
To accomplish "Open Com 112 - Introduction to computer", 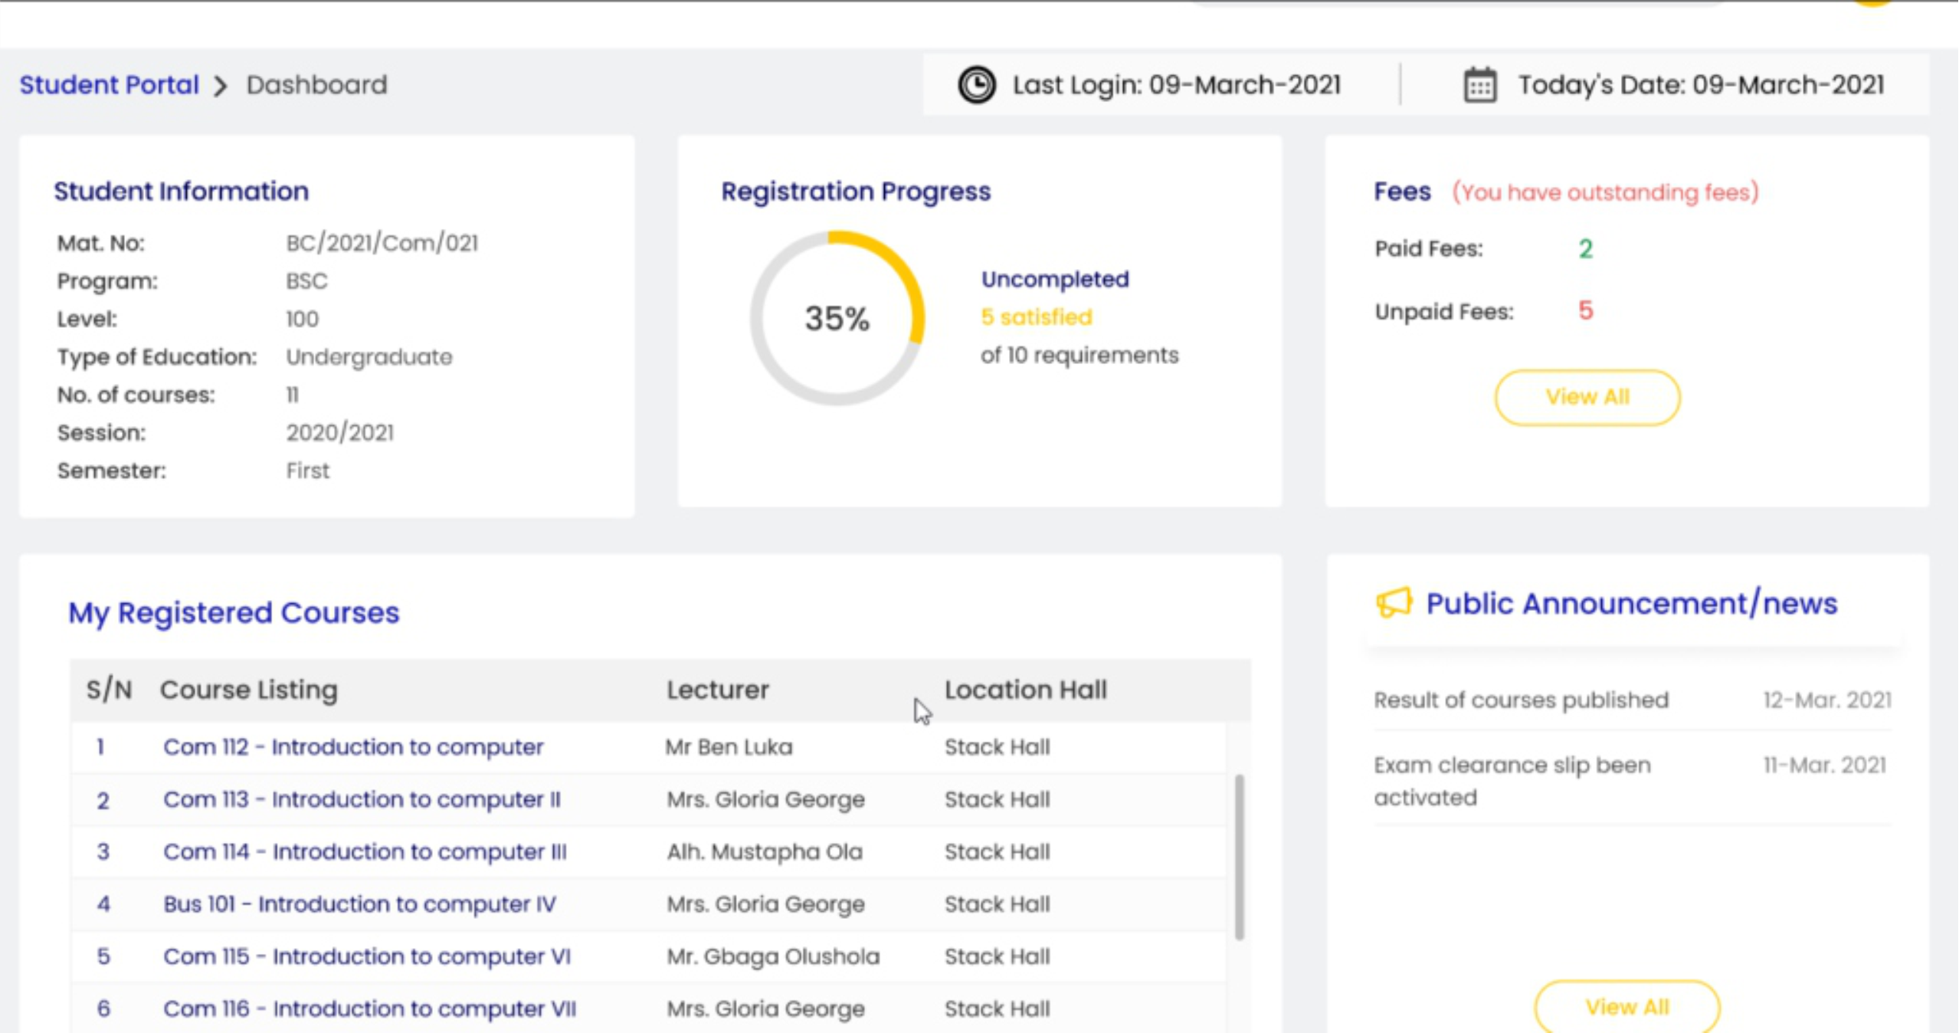I will click(353, 746).
